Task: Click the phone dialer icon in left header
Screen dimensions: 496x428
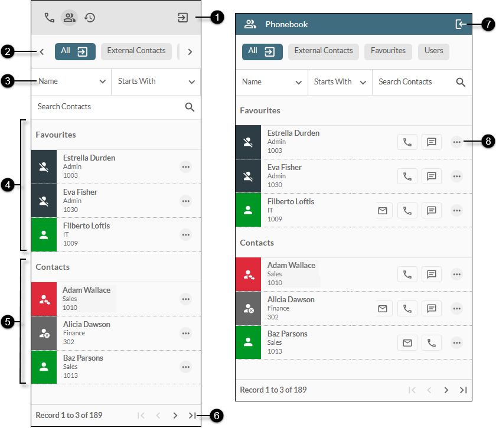Action: [50, 18]
